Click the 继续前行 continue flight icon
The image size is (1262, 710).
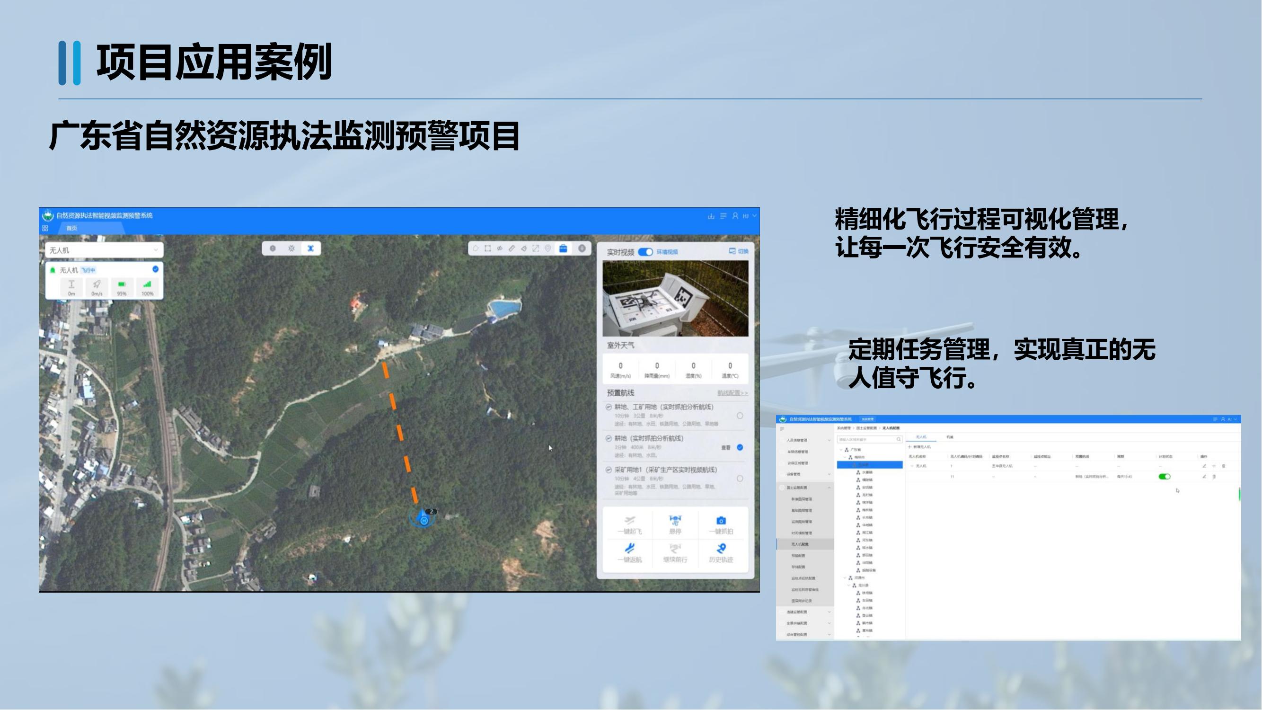(x=675, y=548)
